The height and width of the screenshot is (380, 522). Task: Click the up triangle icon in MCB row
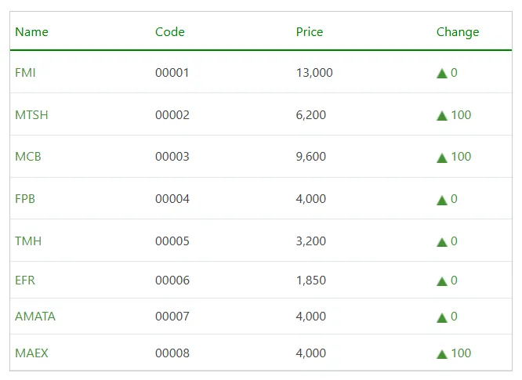click(x=442, y=157)
